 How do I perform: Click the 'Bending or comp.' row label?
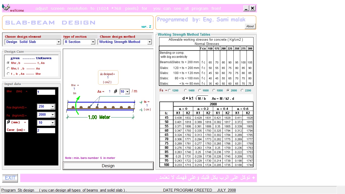point(172,53)
